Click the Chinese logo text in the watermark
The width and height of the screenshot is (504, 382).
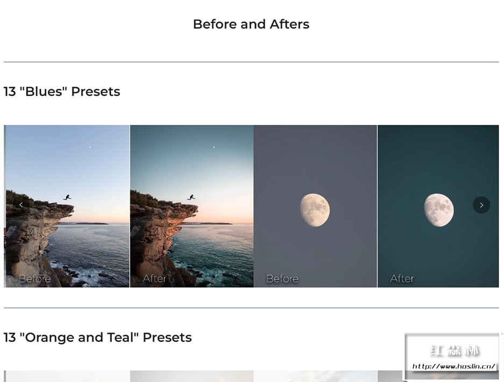tap(454, 351)
